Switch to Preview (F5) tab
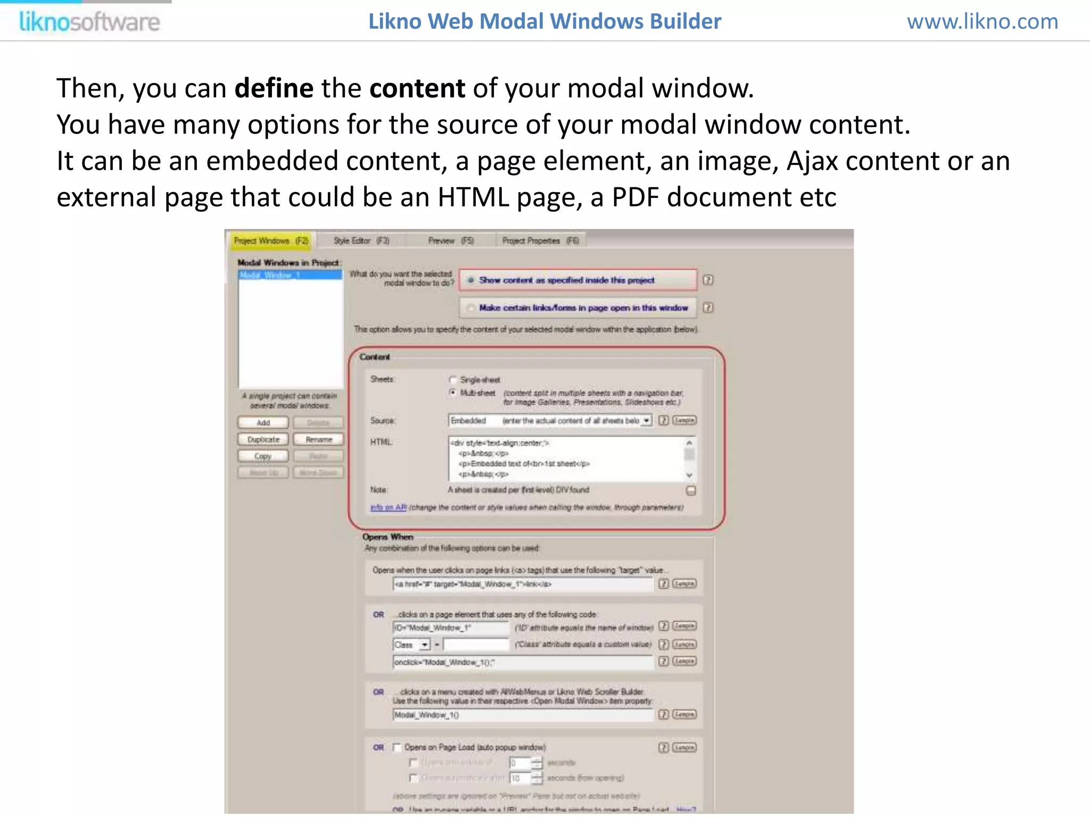The width and height of the screenshot is (1090, 817). pyautogui.click(x=451, y=241)
